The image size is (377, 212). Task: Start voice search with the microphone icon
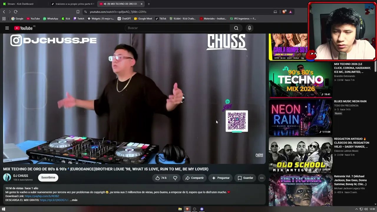tap(249, 28)
